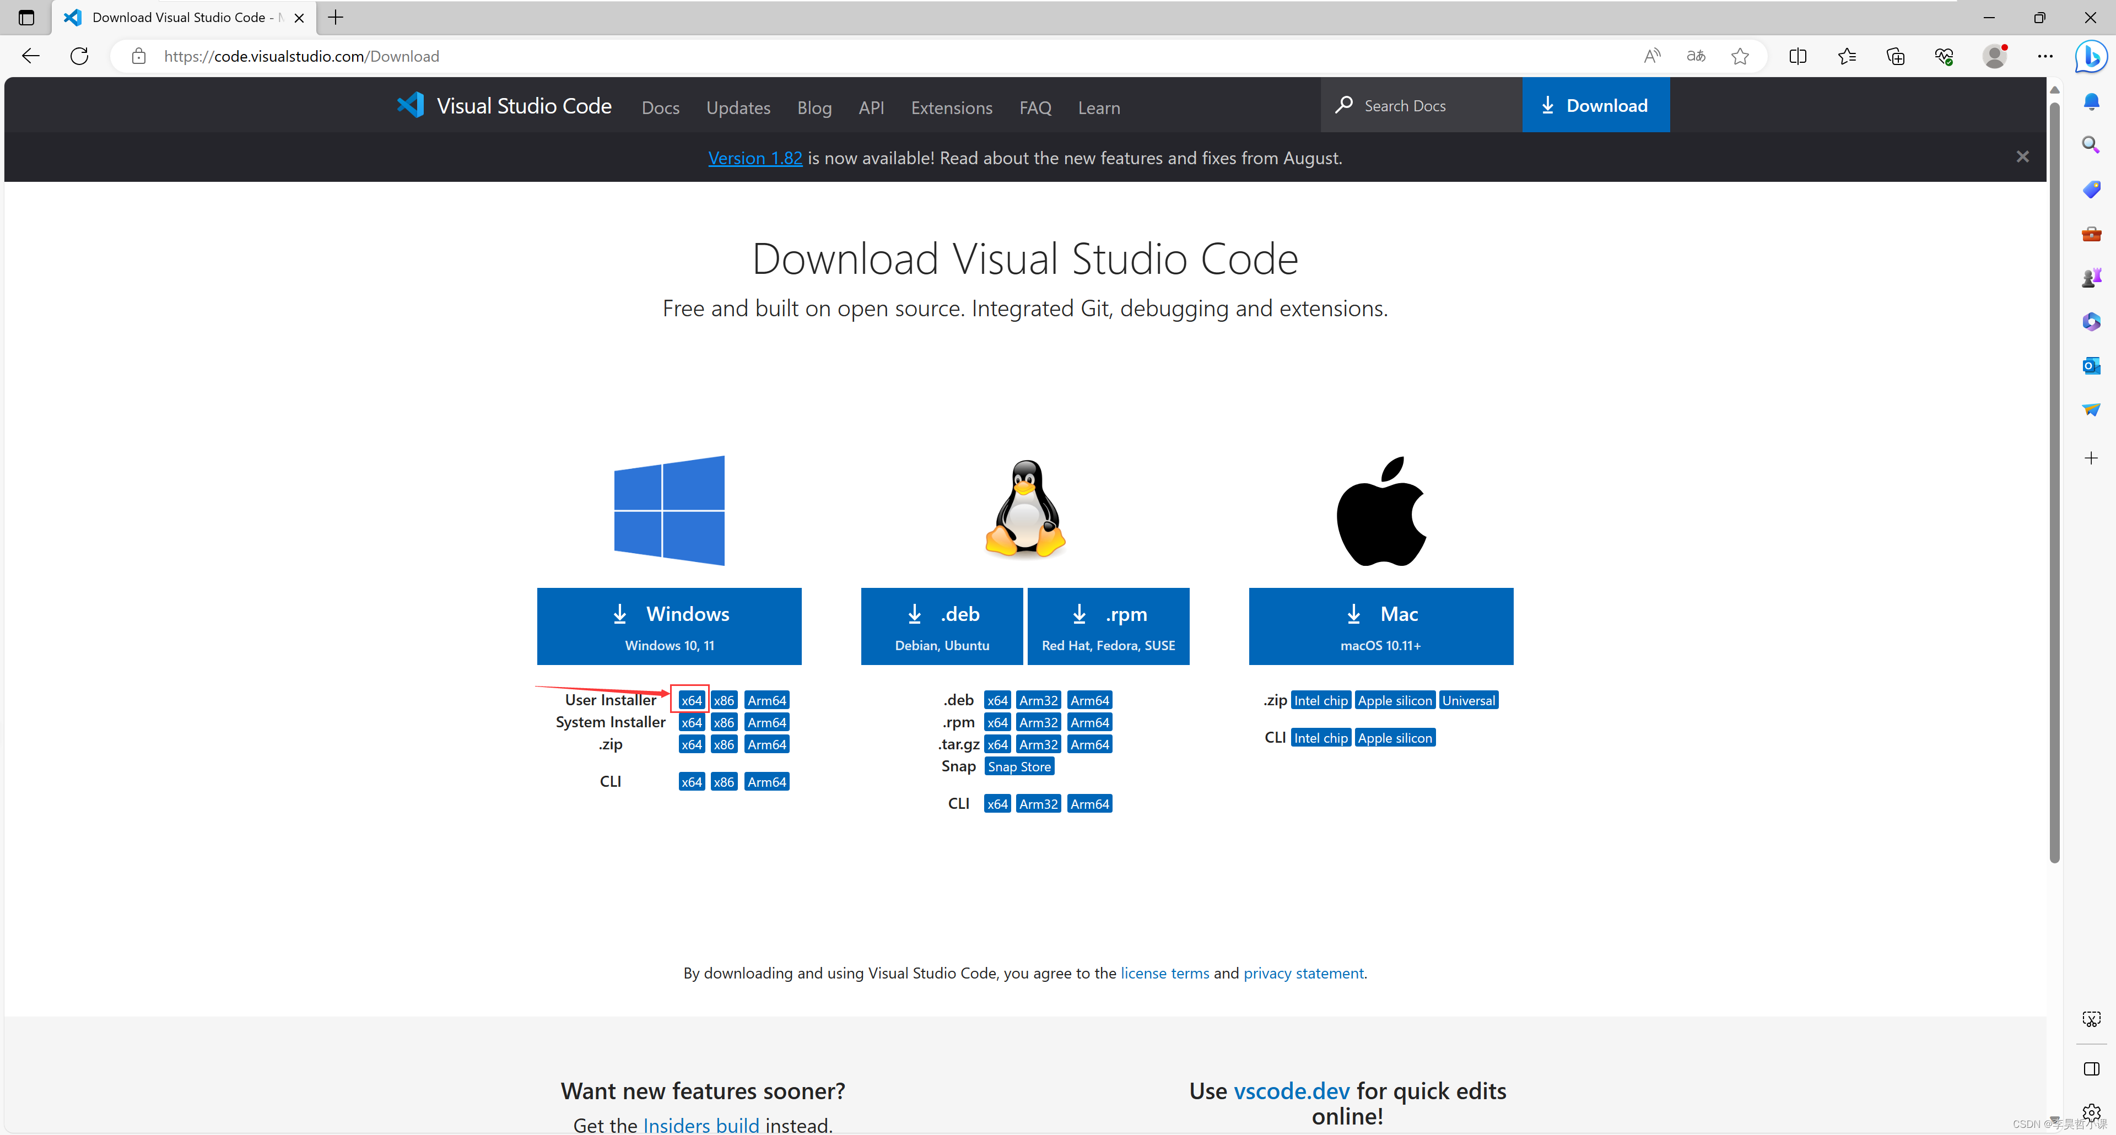2116x1135 pixels.
Task: Select Mac .zip Apple silicon option
Action: tap(1395, 700)
